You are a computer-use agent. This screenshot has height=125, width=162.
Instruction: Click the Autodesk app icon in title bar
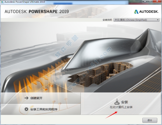2,2
